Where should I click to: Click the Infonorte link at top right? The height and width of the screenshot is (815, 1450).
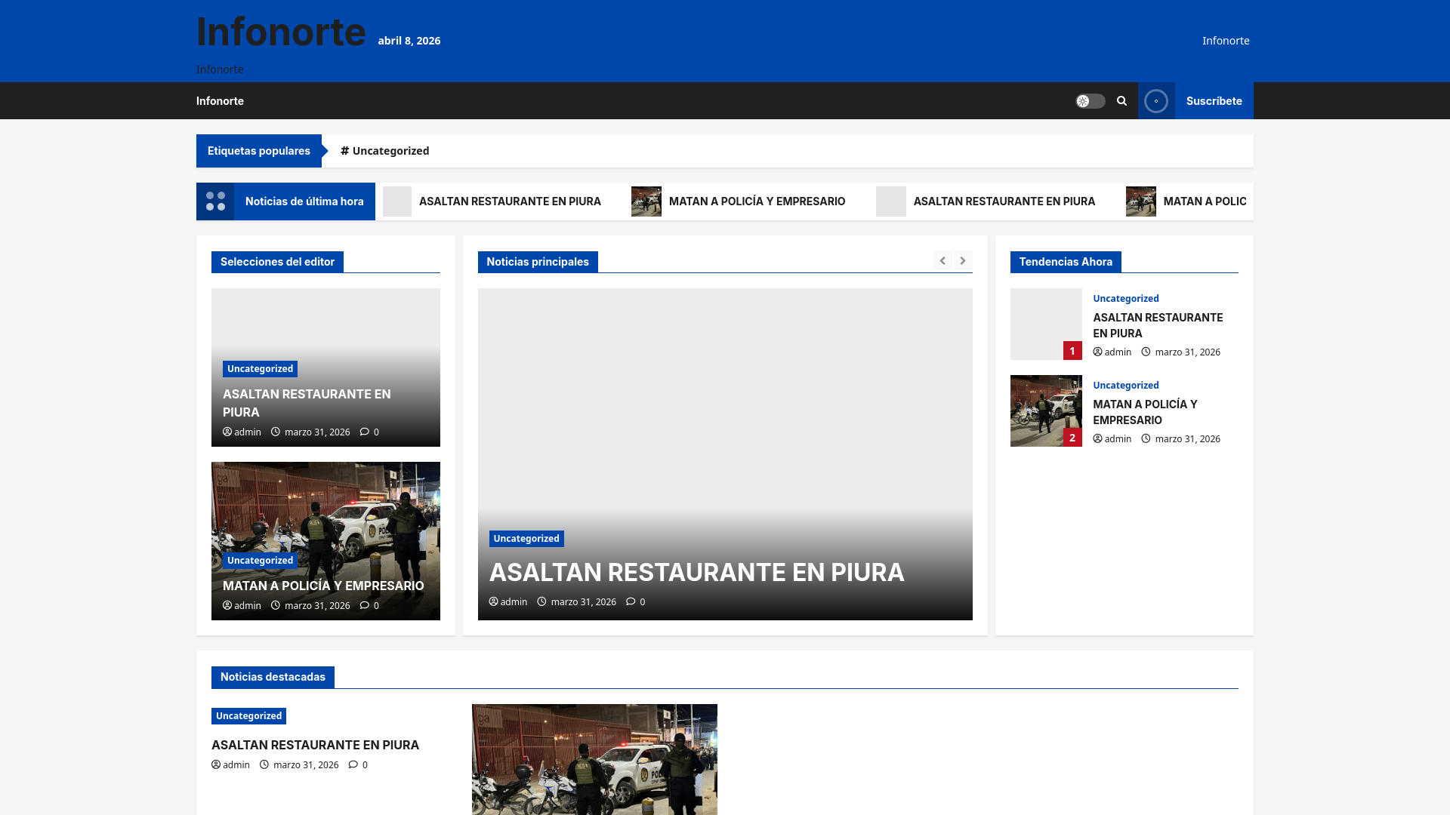(x=1226, y=41)
